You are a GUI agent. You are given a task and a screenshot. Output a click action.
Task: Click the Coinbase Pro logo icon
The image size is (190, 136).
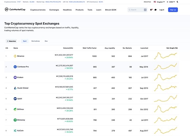(x=15, y=67)
